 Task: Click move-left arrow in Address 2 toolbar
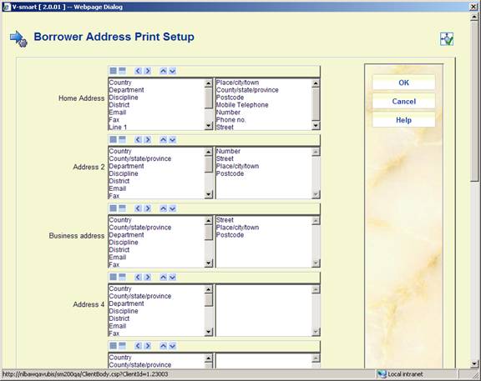138,140
